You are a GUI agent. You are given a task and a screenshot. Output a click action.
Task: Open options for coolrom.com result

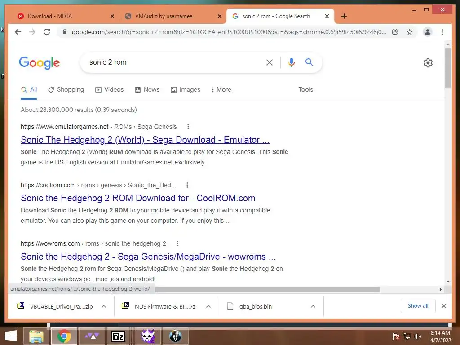coord(187,185)
